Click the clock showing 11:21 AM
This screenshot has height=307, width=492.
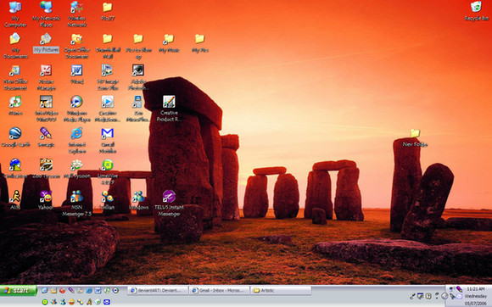click(476, 288)
